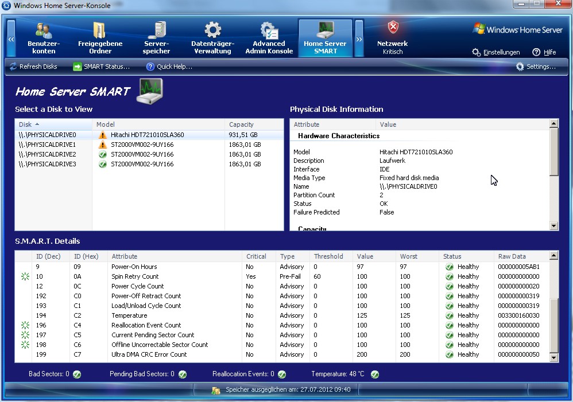Click the Healthy status icon for Ultra DMA CRC Error Count
Screen dimensions: 573x402
coord(450,354)
